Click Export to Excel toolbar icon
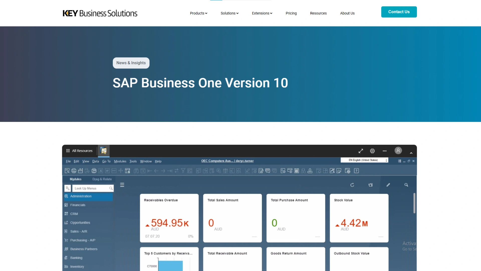Image resolution: width=481 pixels, height=271 pixels. coord(100,171)
